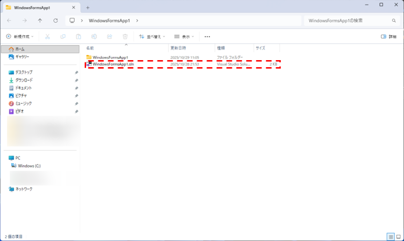Screen dimensions: 404x241
Task: Open ダウンロード in the sidebar
Action: tap(24, 80)
